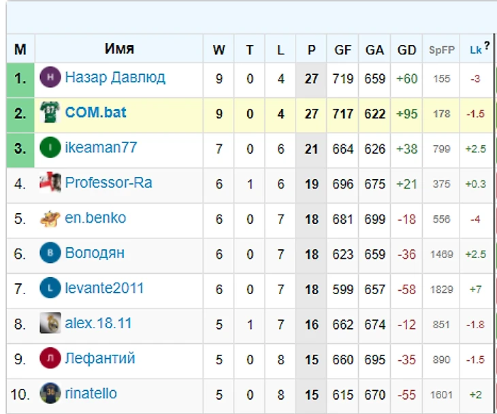The height and width of the screenshot is (414, 497).
Task: Sort by the GD column header
Action: pos(406,50)
